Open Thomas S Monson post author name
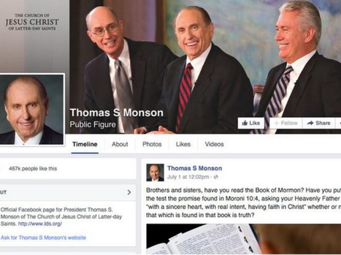This screenshot has width=341, height=255. click(x=195, y=168)
